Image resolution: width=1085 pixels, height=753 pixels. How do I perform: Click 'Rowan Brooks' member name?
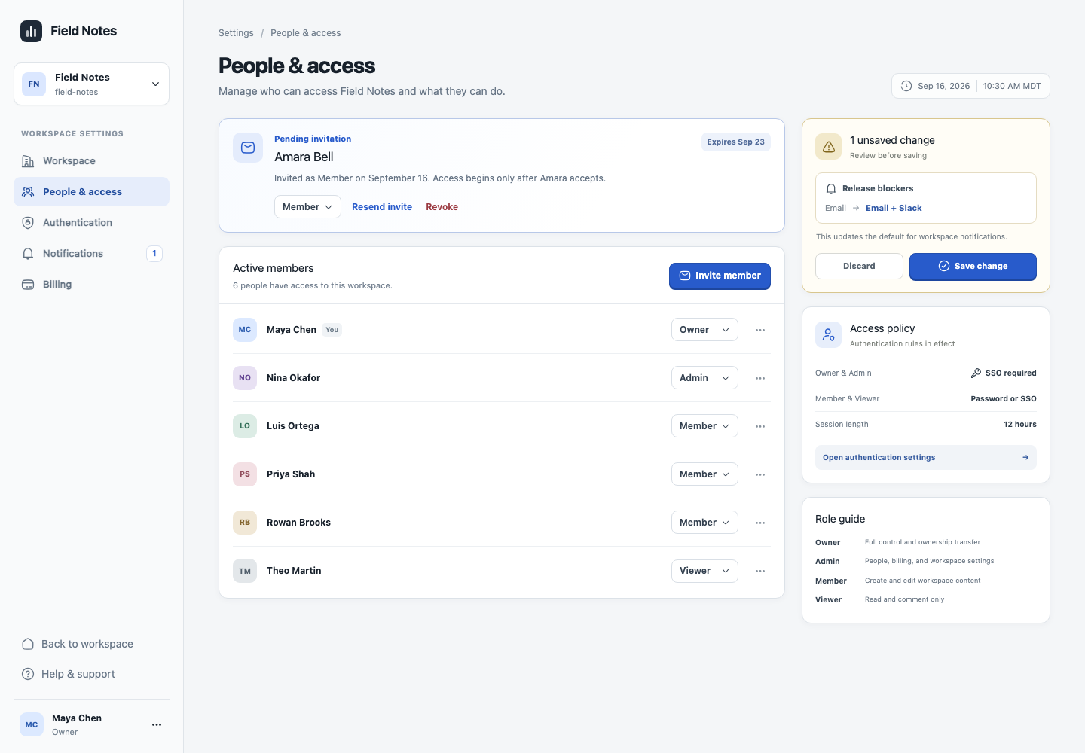(298, 523)
